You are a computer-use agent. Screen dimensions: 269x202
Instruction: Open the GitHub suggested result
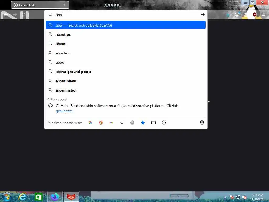pyautogui.click(x=126, y=108)
